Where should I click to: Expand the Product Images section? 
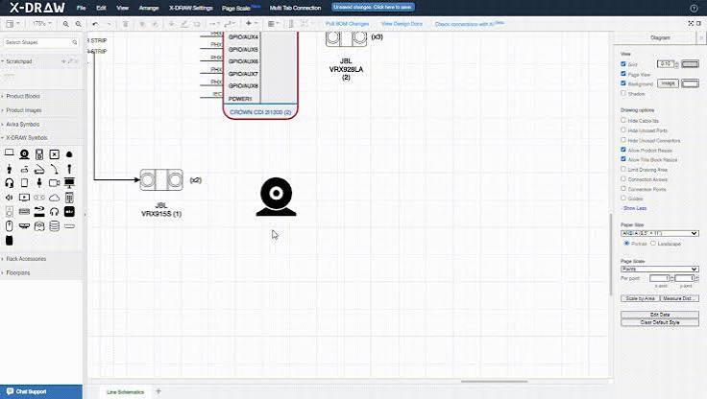tap(24, 110)
